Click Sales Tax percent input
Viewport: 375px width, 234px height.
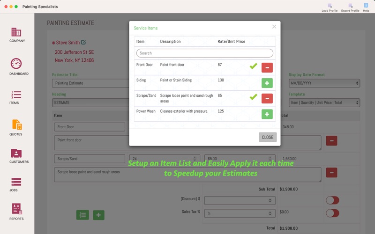point(240,213)
